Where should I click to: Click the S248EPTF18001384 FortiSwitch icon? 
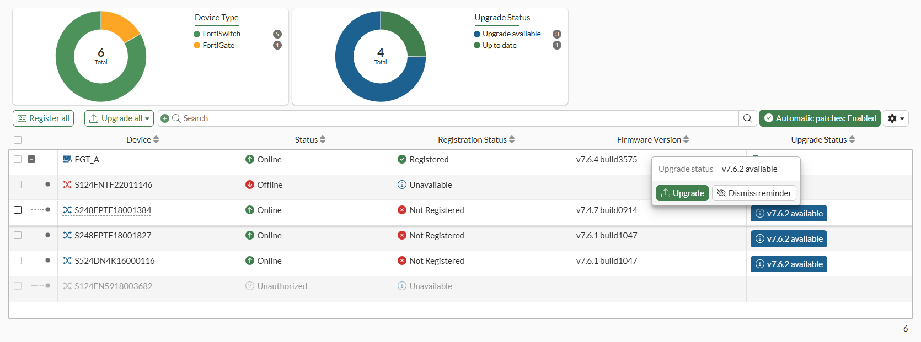pyautogui.click(x=67, y=210)
